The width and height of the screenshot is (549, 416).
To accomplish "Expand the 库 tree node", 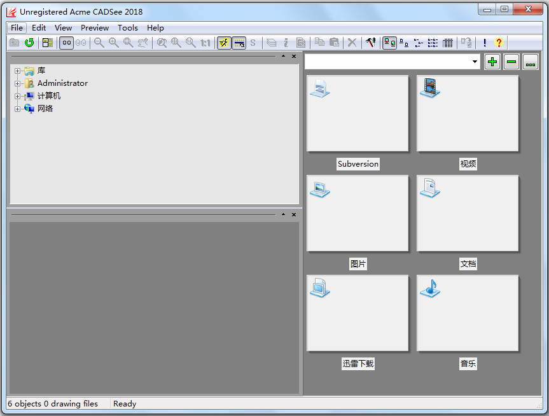I will pos(17,71).
